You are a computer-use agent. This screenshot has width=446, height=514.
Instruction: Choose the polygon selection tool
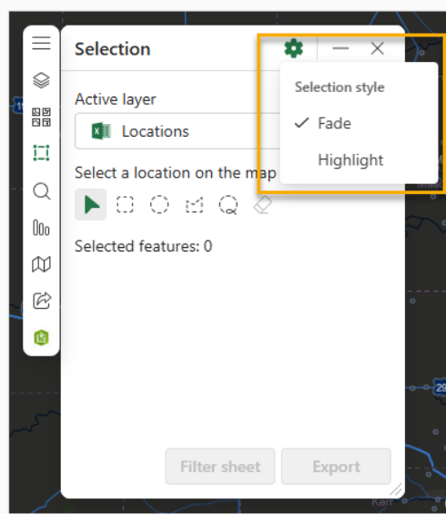(194, 205)
